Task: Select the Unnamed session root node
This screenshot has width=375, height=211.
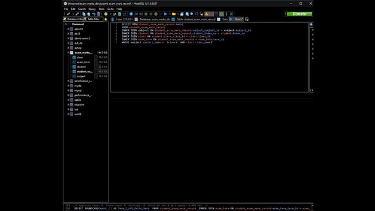Action: pos(78,24)
